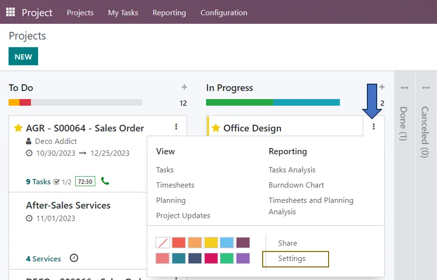Open the Configuration menu
This screenshot has width=437, height=280.
click(224, 13)
